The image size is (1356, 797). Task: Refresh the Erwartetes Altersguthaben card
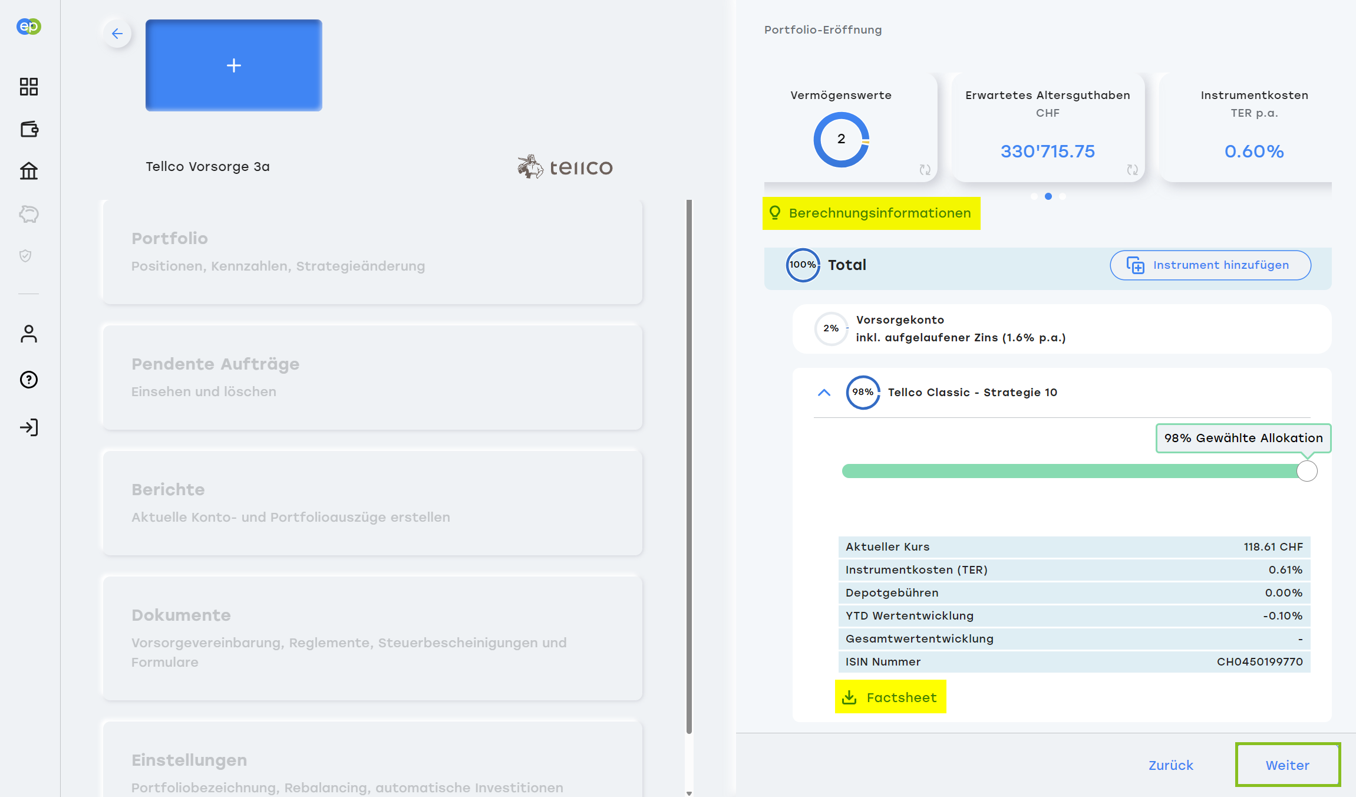coord(1132,170)
